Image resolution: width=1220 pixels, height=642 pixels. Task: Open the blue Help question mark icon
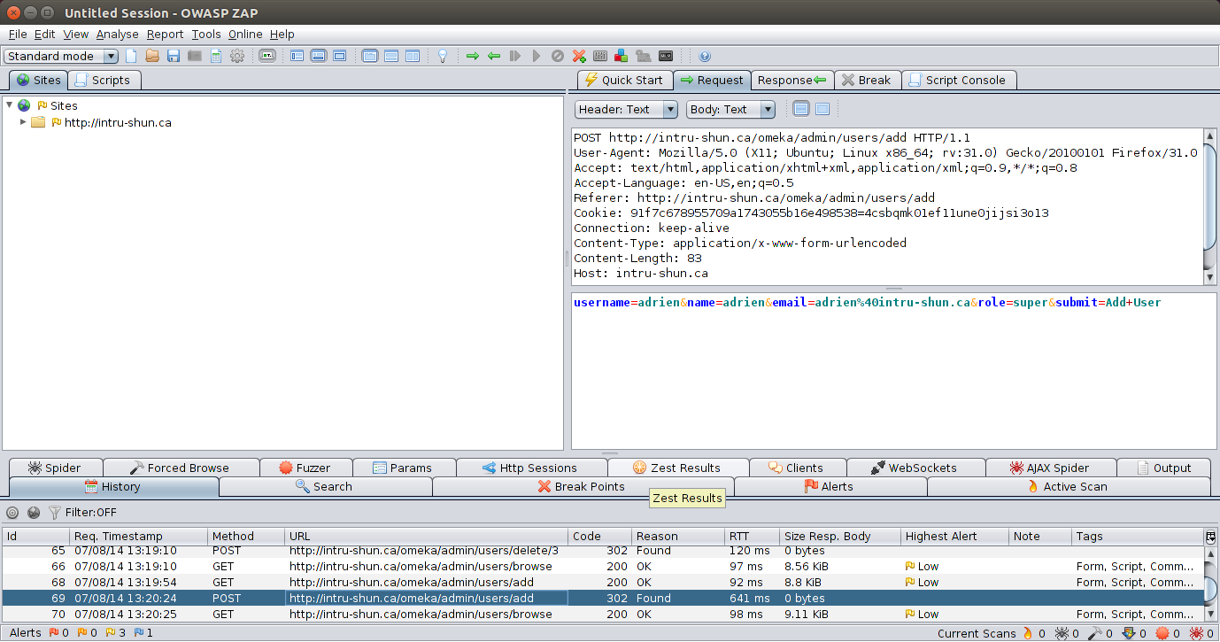click(705, 56)
